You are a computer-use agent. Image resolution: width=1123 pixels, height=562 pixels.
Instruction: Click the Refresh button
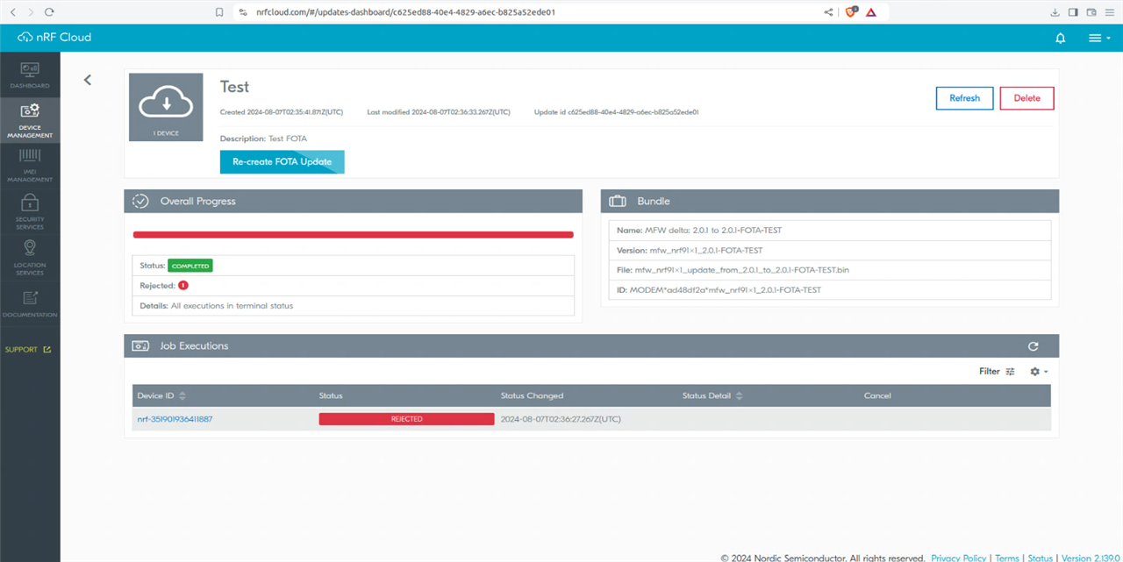coord(964,98)
